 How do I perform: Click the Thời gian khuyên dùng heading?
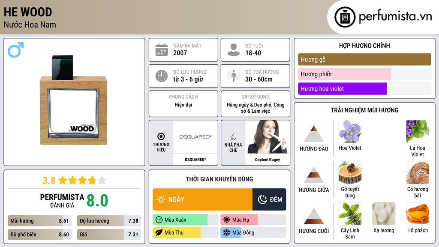219,179
